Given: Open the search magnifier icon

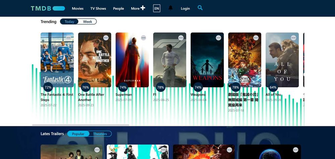Looking at the screenshot, I should pos(200,8).
